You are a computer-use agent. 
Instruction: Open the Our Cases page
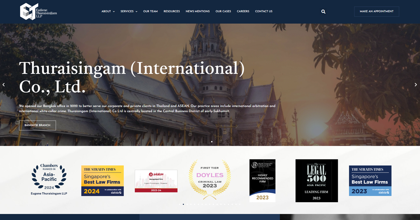(223, 12)
